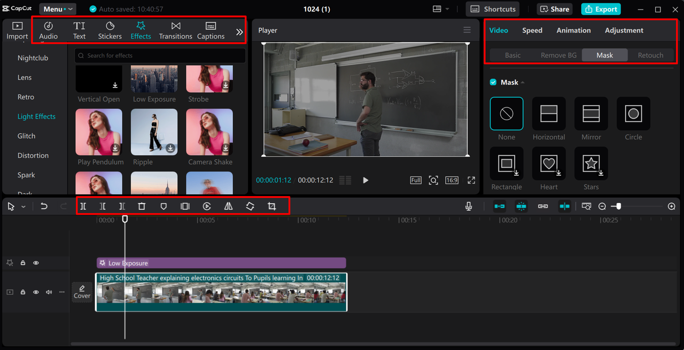
Task: Click the Delete right split icon
Action: tap(122, 206)
